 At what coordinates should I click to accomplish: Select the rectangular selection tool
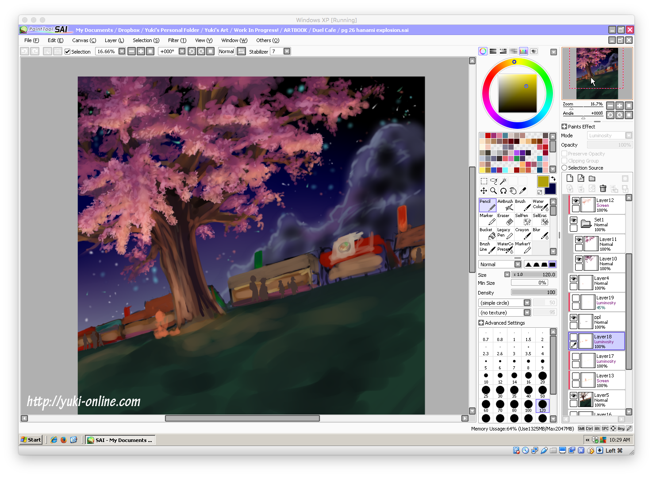484,181
